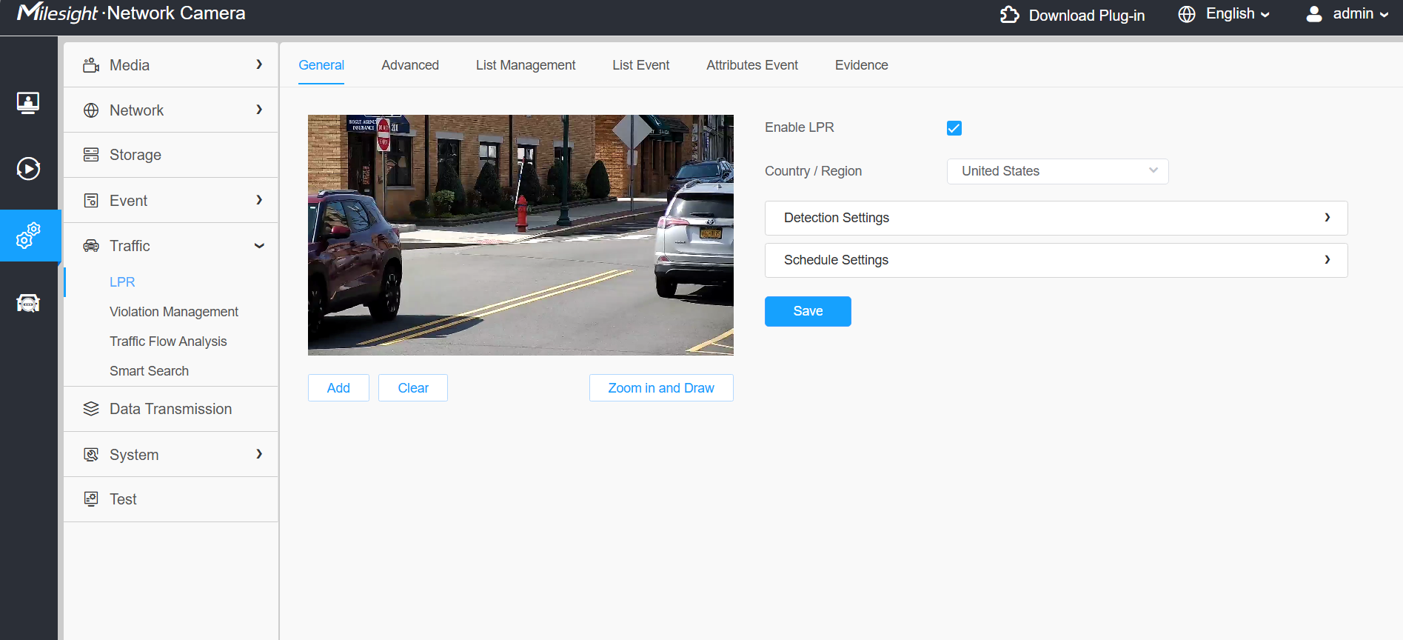Open the vehicle icon in left rail
This screenshot has height=640, width=1403.
click(x=28, y=303)
